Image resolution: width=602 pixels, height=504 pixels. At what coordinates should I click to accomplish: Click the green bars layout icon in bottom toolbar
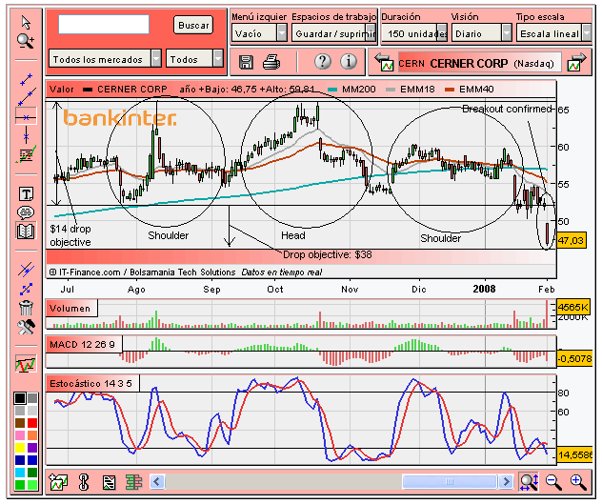click(133, 482)
